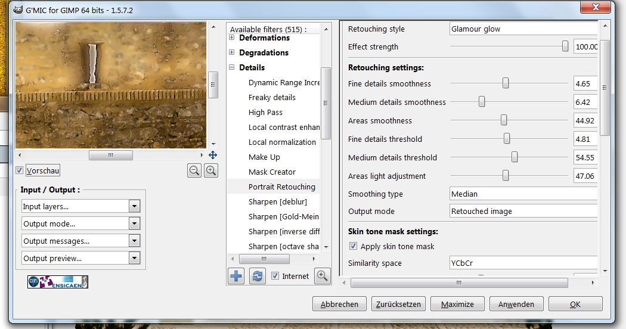Click the Fine details smoothness value field
626x329 pixels.
coord(585,84)
